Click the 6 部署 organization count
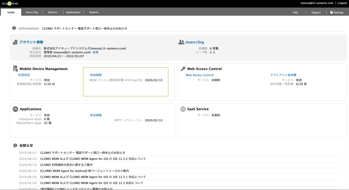 click(x=214, y=48)
